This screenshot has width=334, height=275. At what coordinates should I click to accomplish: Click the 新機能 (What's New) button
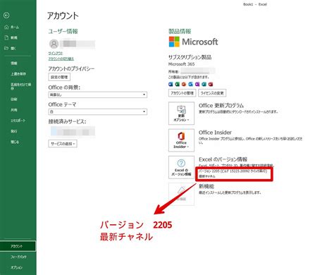click(181, 194)
